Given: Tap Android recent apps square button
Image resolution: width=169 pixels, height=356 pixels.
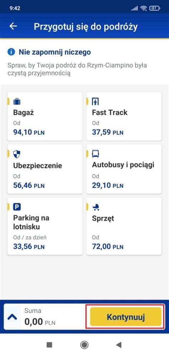Looking at the screenshot, I should (49, 345).
